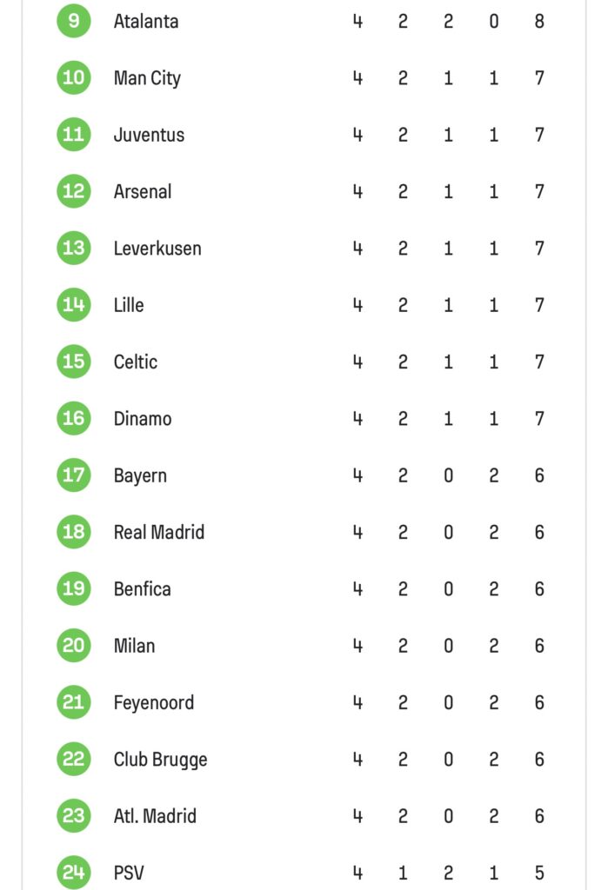Click PSV's points value 5
The width and height of the screenshot is (608, 890).
[539, 873]
